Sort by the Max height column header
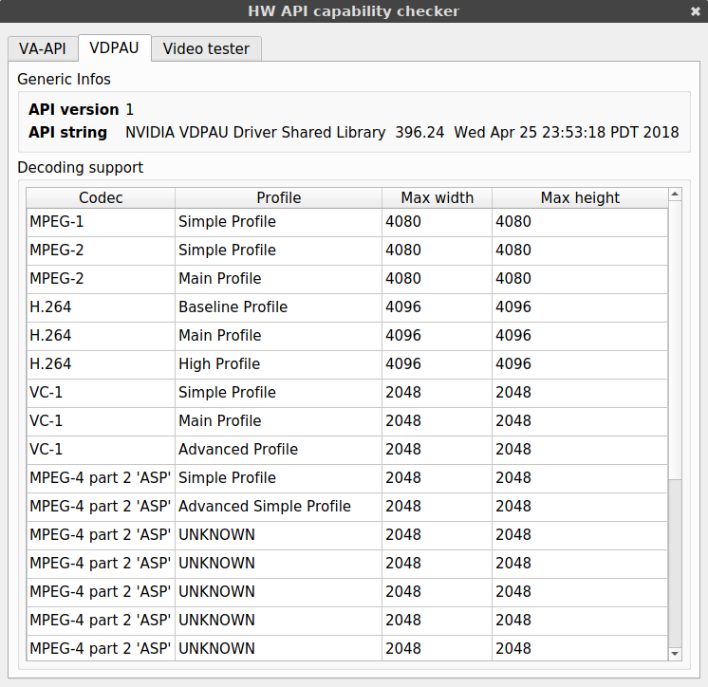The height and width of the screenshot is (687, 708). pos(580,197)
